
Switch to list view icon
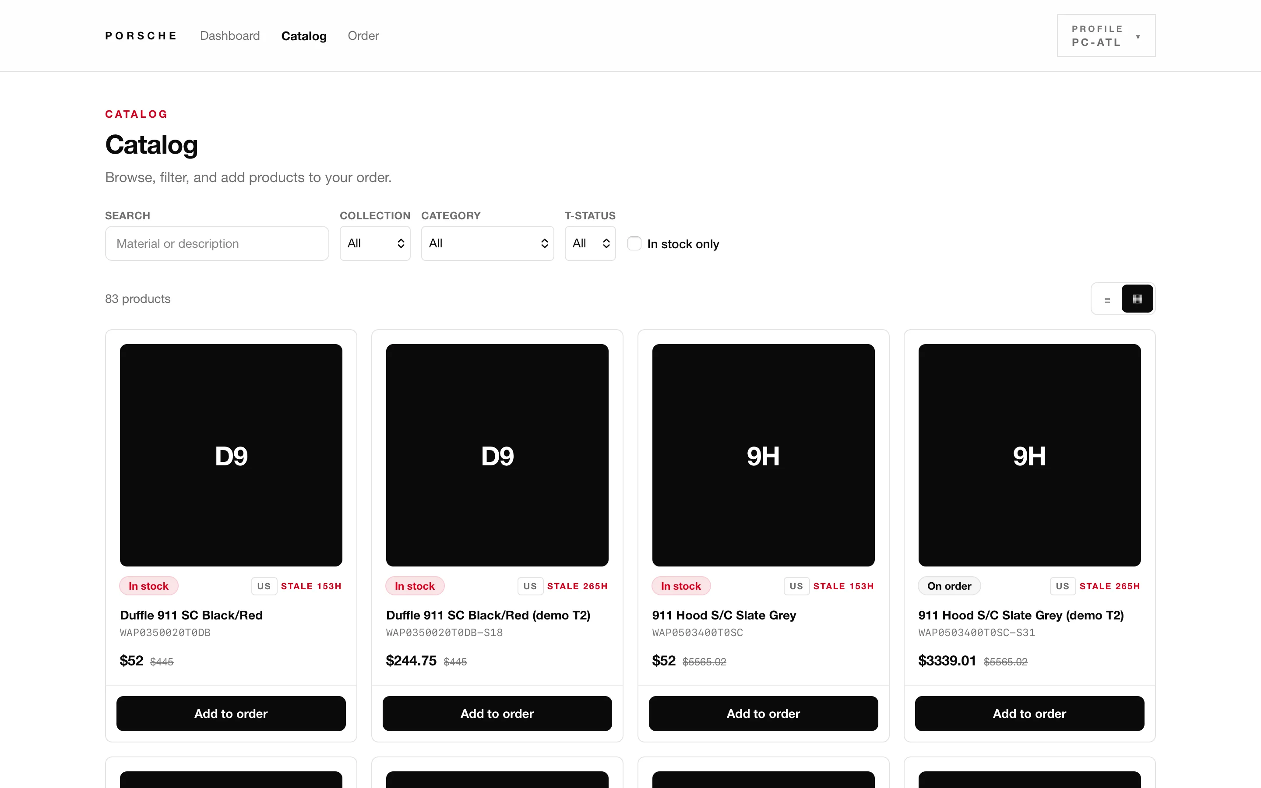(x=1107, y=299)
